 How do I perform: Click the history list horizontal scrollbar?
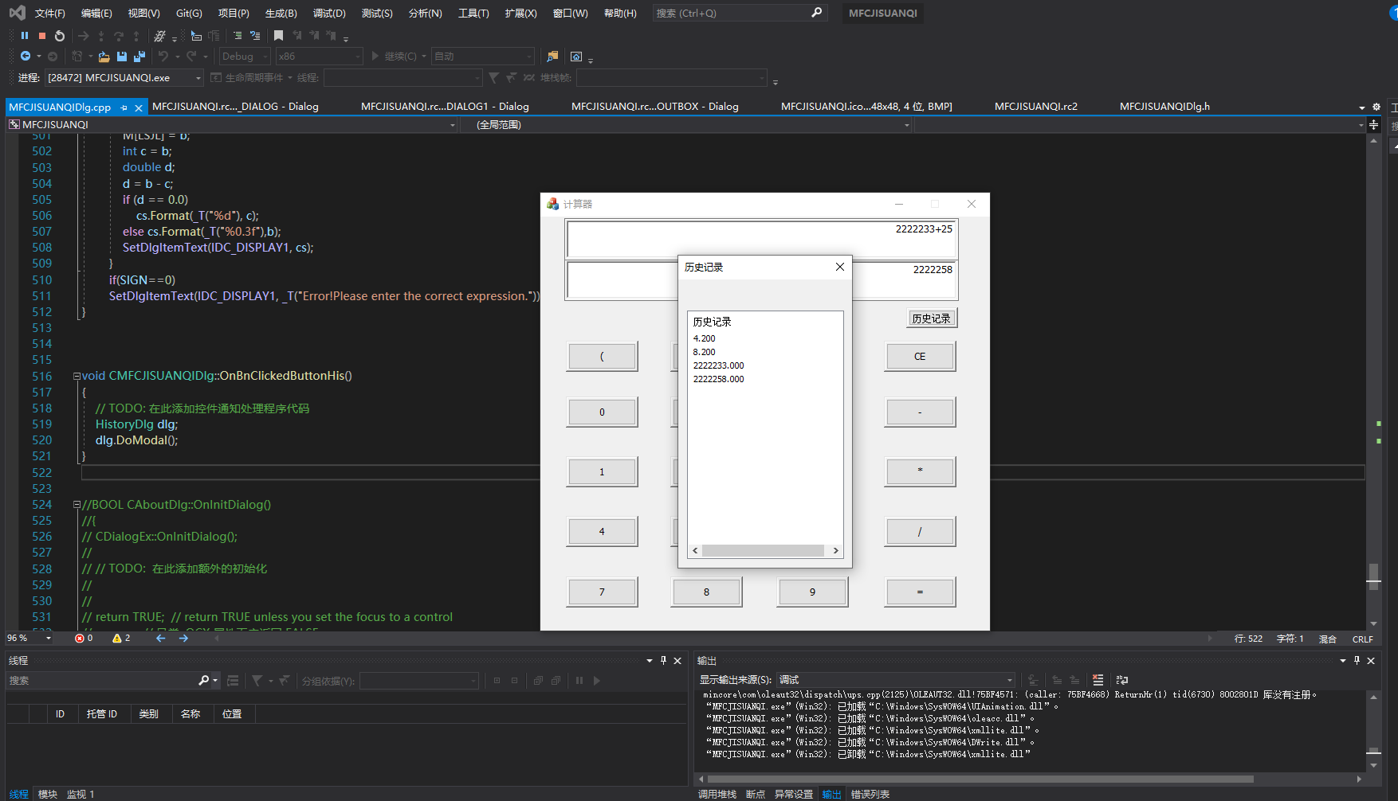pyautogui.click(x=763, y=551)
